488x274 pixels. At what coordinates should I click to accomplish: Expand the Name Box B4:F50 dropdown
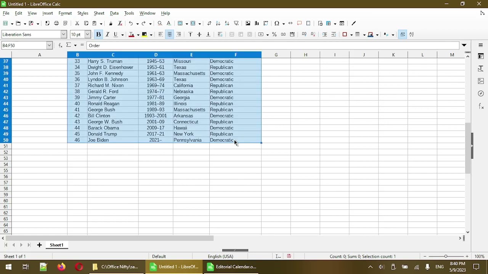49,45
